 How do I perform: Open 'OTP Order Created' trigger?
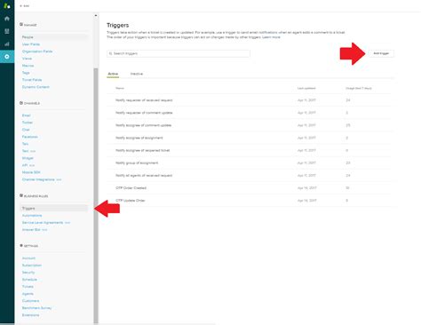point(131,188)
